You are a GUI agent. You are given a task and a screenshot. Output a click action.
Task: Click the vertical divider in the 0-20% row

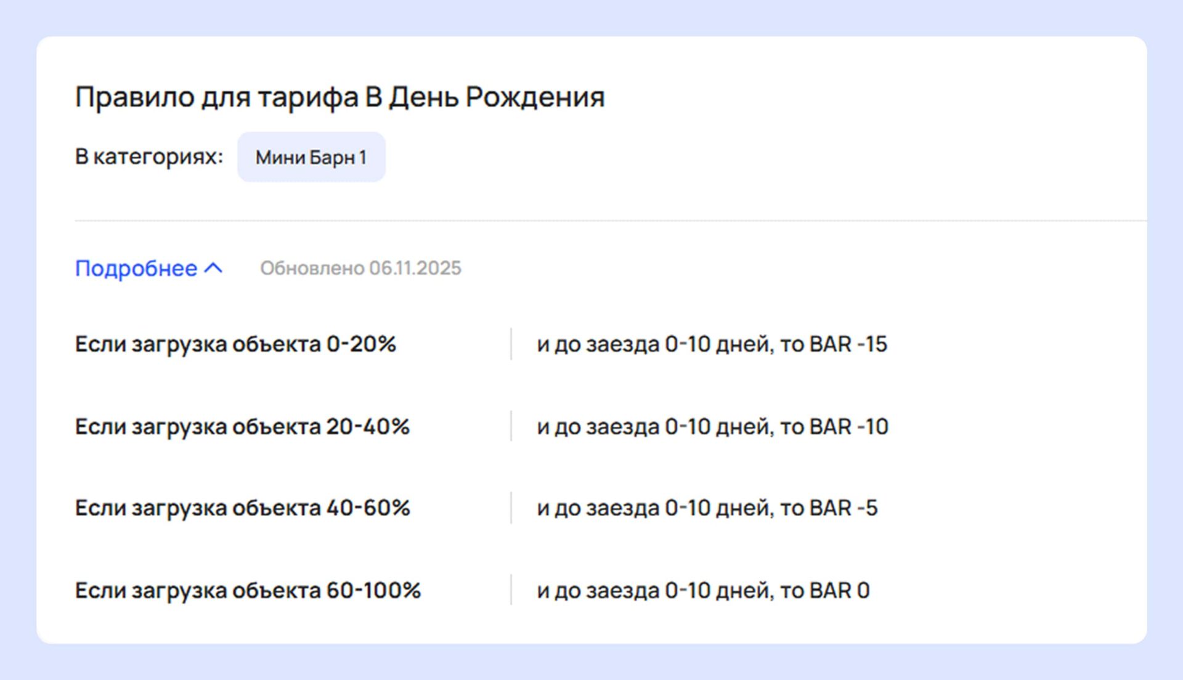tap(511, 344)
